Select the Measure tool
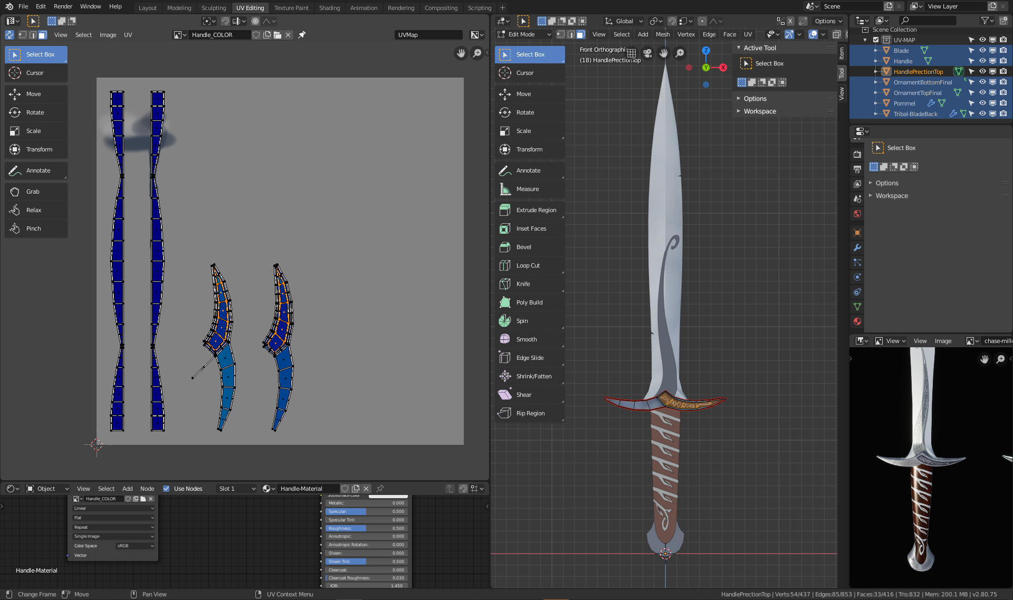 click(x=527, y=189)
